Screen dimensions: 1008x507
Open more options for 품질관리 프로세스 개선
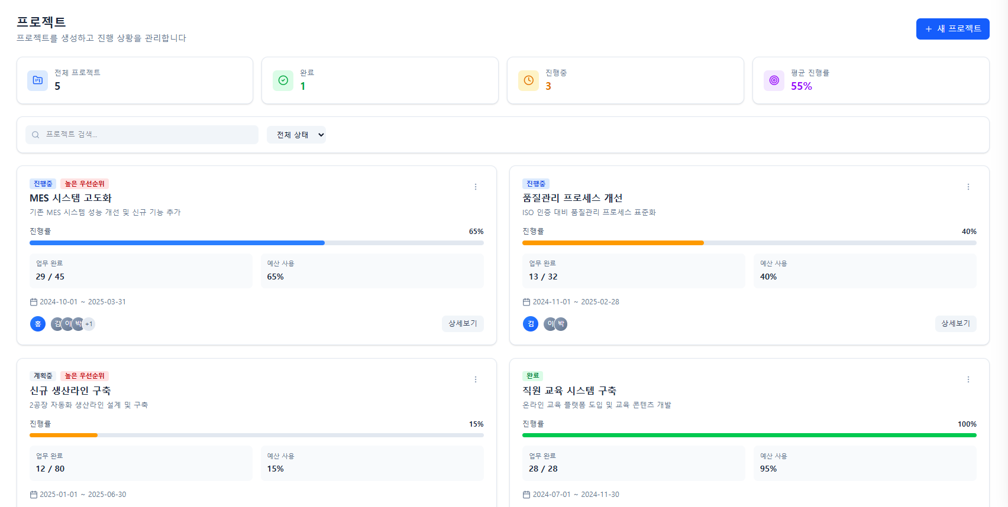point(968,187)
